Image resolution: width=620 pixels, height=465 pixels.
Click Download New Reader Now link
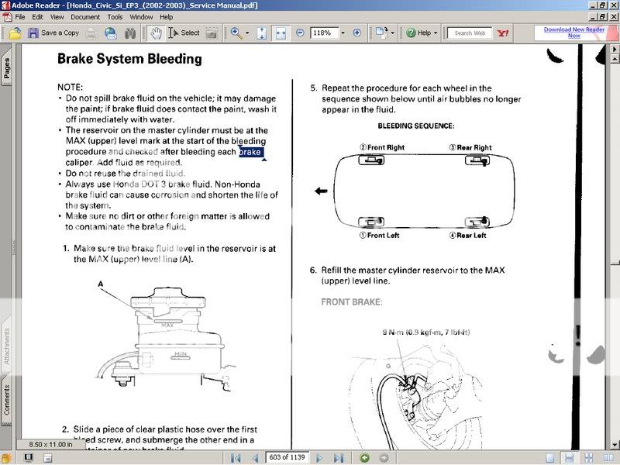(574, 33)
